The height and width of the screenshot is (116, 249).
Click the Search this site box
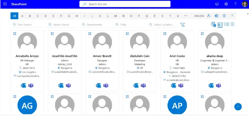tap(125, 4)
